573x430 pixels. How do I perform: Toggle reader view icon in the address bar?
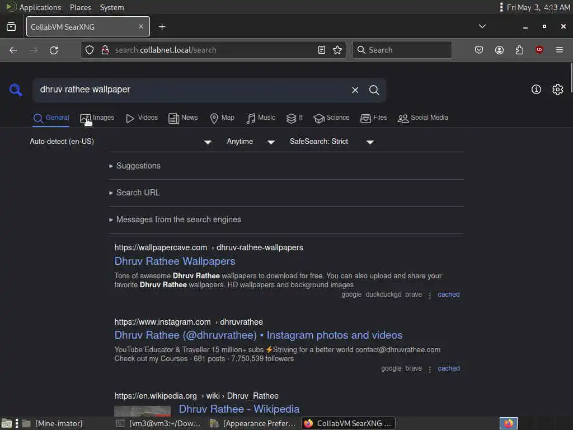pyautogui.click(x=322, y=50)
